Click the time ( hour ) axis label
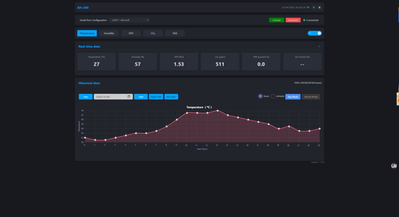 [x=202, y=149]
